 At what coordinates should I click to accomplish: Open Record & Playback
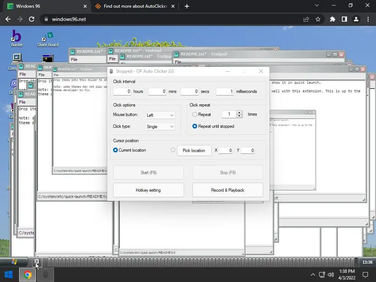click(x=228, y=190)
